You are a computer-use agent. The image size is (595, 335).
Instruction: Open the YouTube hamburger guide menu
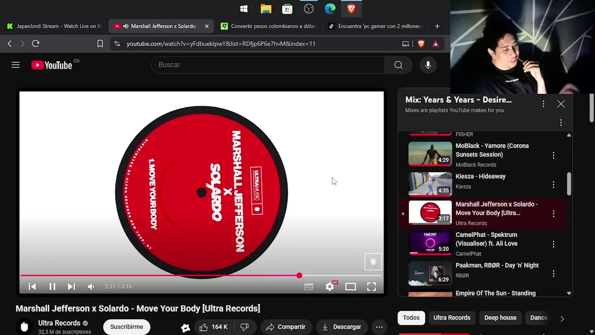pos(16,65)
